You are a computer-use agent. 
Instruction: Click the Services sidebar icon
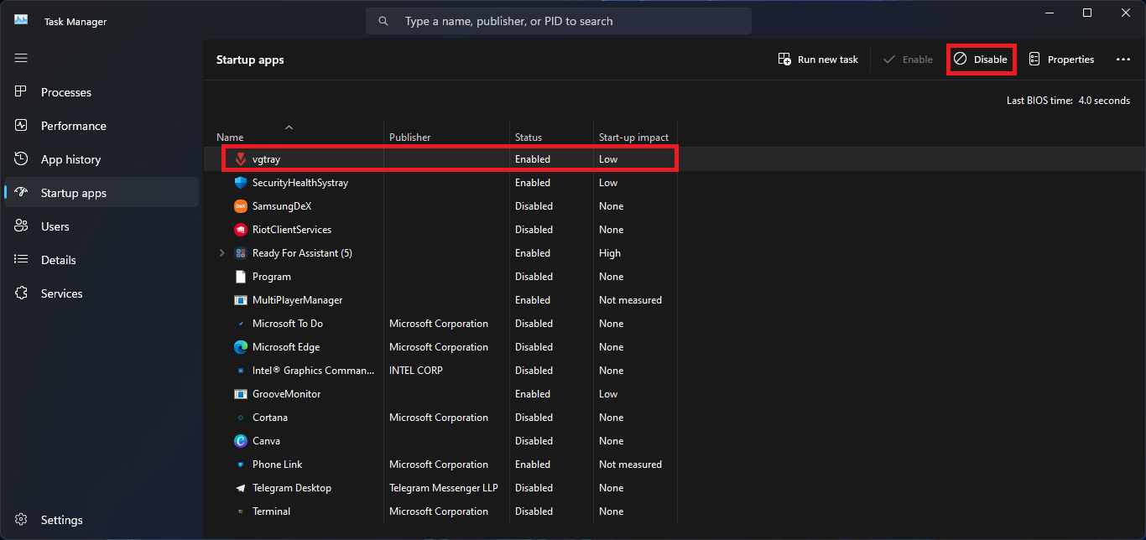(x=20, y=293)
